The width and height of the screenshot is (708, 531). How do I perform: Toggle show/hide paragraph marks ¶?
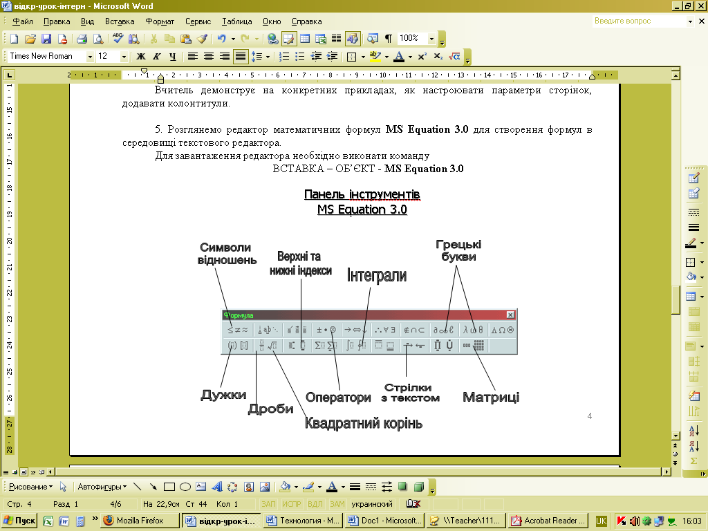pyautogui.click(x=389, y=39)
